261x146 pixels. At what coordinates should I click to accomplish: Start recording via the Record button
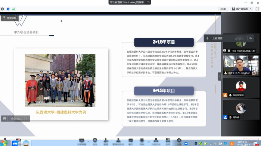pyautogui.click(x=142, y=142)
